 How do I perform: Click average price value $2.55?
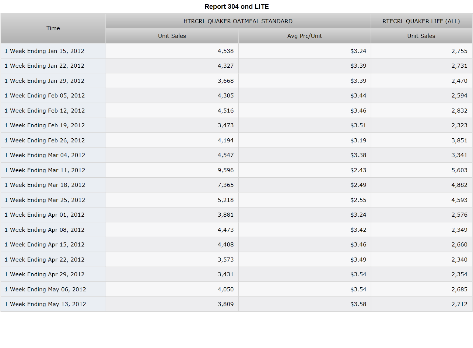(x=358, y=200)
